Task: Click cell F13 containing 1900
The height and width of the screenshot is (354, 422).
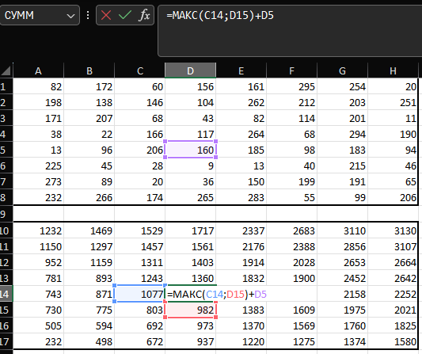Action: (291, 278)
